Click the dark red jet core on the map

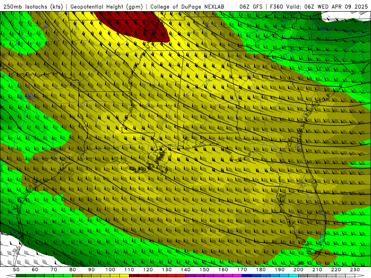(135, 26)
